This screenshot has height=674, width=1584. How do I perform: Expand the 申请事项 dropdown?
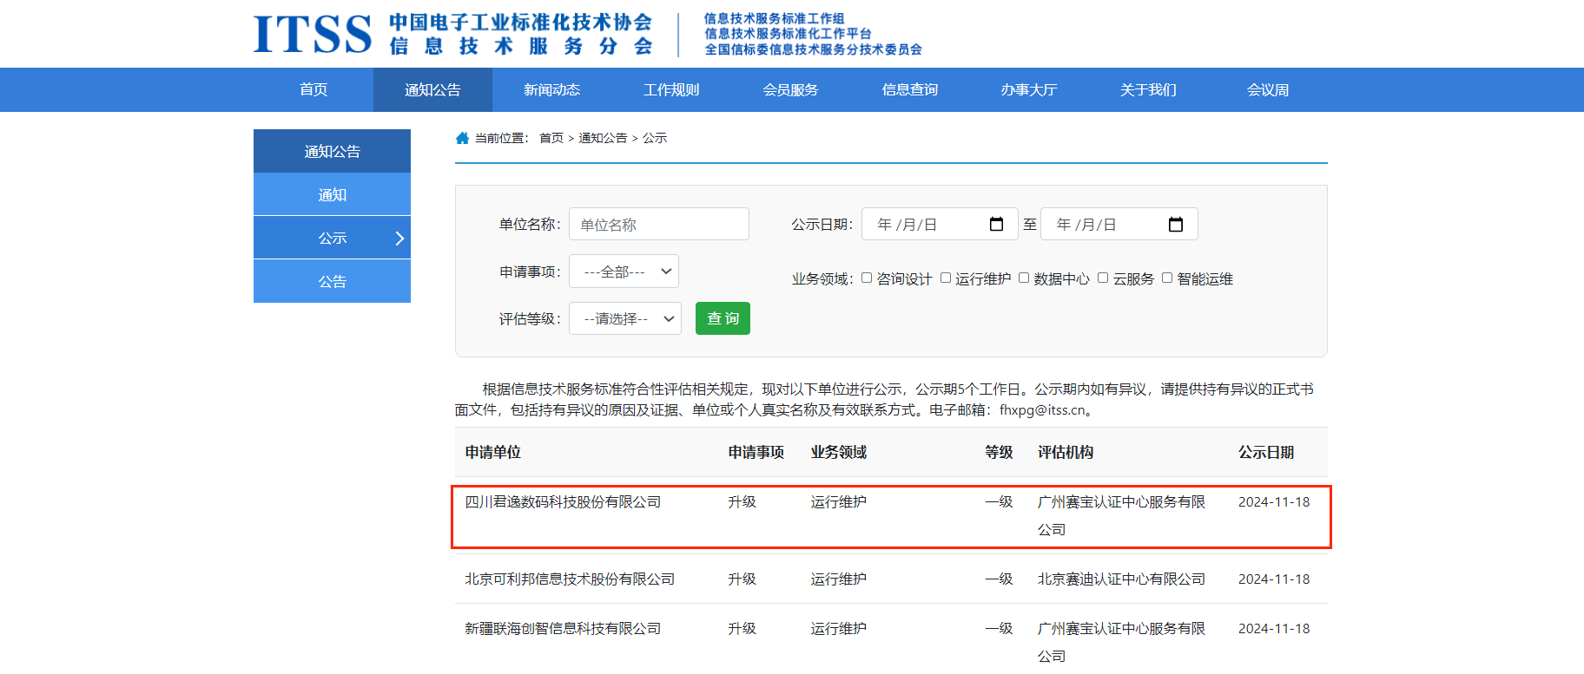pos(624,272)
